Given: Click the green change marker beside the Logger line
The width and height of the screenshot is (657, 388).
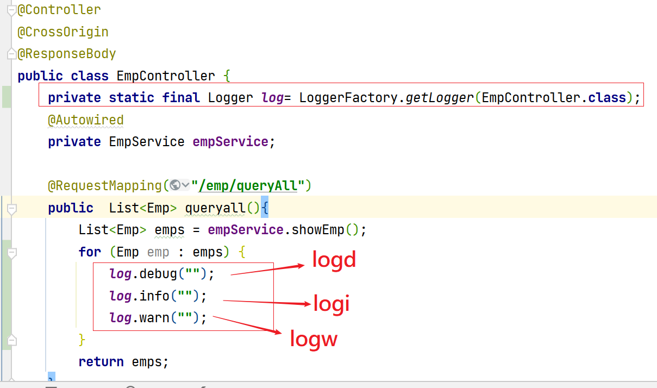Looking at the screenshot, I should (6, 97).
